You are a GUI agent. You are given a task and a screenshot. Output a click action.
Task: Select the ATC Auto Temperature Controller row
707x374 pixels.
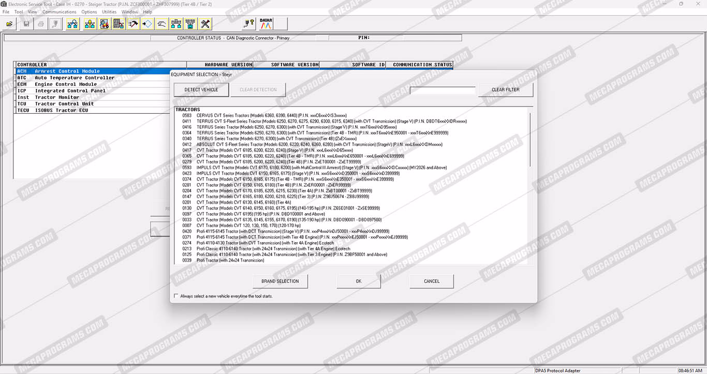93,78
